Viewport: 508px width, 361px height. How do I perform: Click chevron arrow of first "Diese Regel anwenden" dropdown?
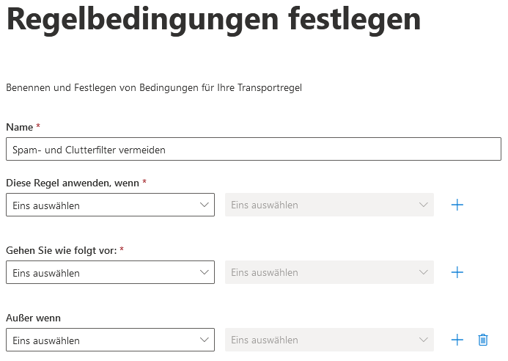pyautogui.click(x=205, y=205)
